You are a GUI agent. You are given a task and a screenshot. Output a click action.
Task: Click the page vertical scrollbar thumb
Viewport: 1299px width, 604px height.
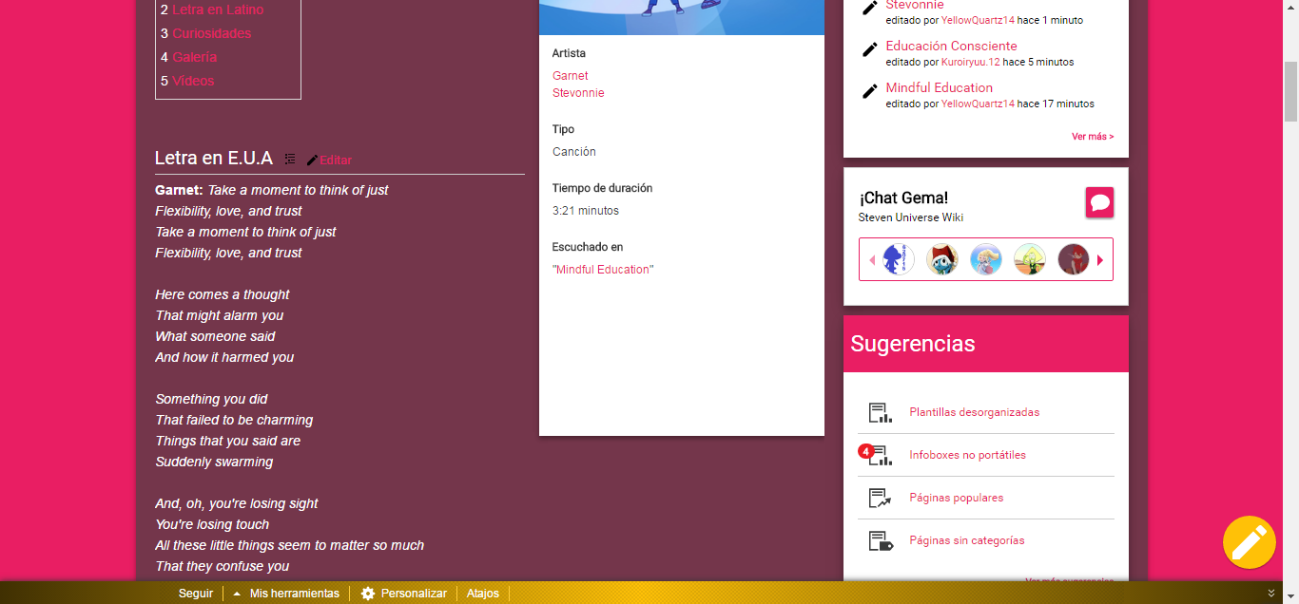point(1290,91)
